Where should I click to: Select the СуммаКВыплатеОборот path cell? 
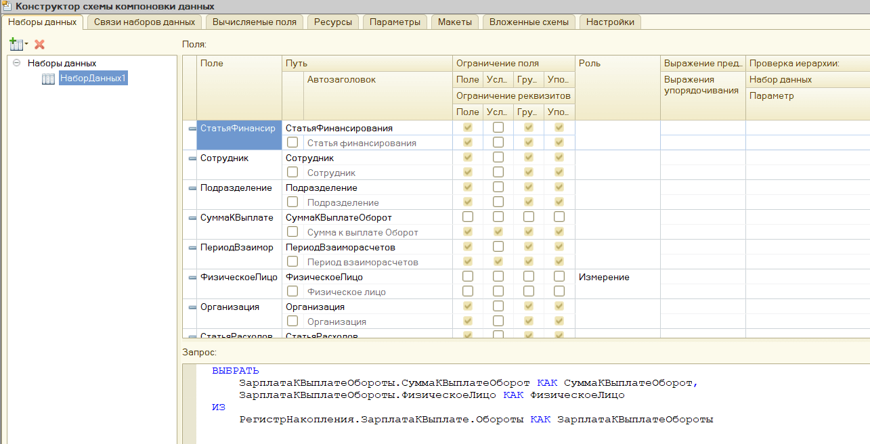point(339,217)
